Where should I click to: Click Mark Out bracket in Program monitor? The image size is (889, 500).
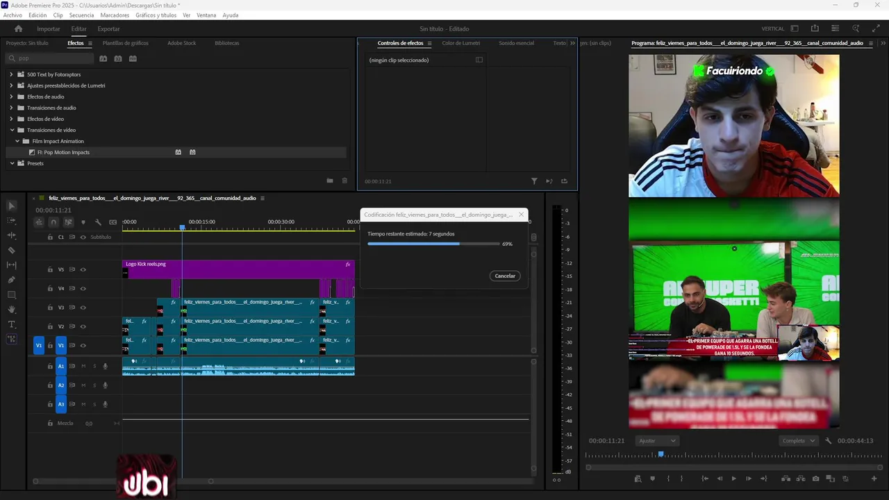click(681, 478)
